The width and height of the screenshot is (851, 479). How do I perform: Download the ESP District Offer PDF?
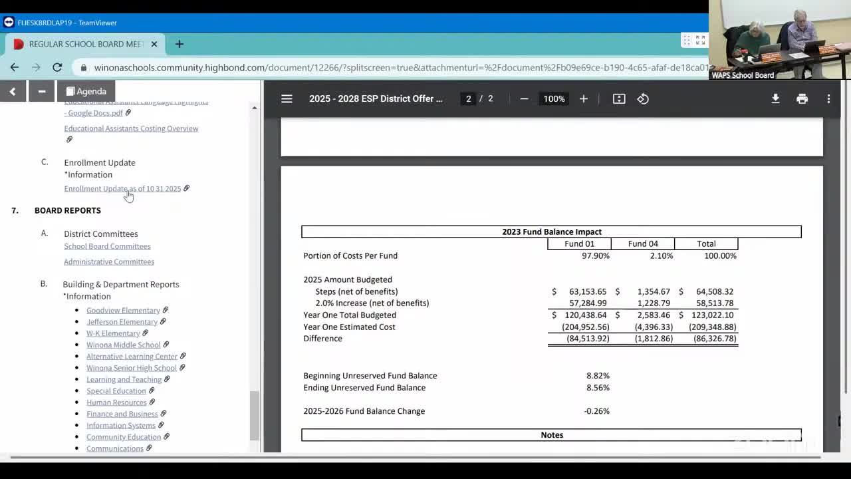tap(775, 98)
